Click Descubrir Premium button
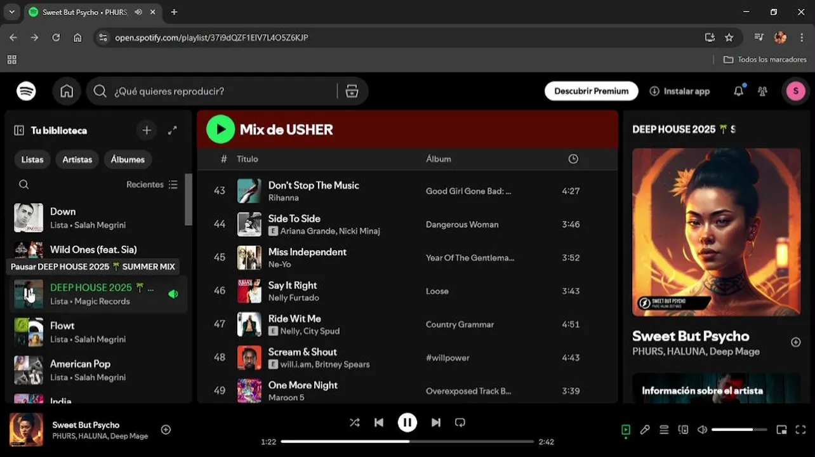The height and width of the screenshot is (457, 815). click(x=591, y=91)
